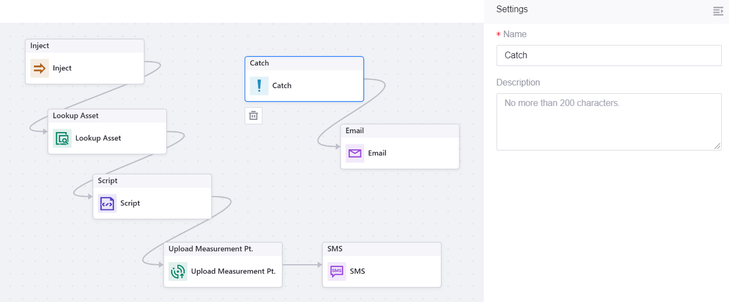Click the purple Script code icon
This screenshot has height=302, width=729.
pos(107,203)
